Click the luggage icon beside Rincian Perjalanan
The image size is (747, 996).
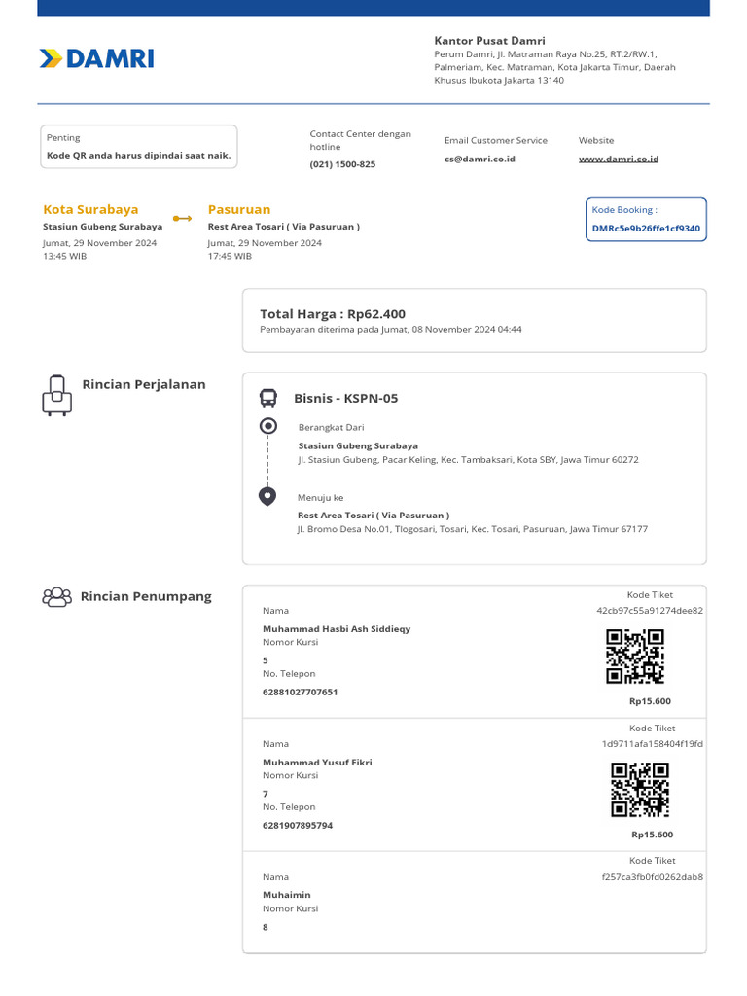56,395
